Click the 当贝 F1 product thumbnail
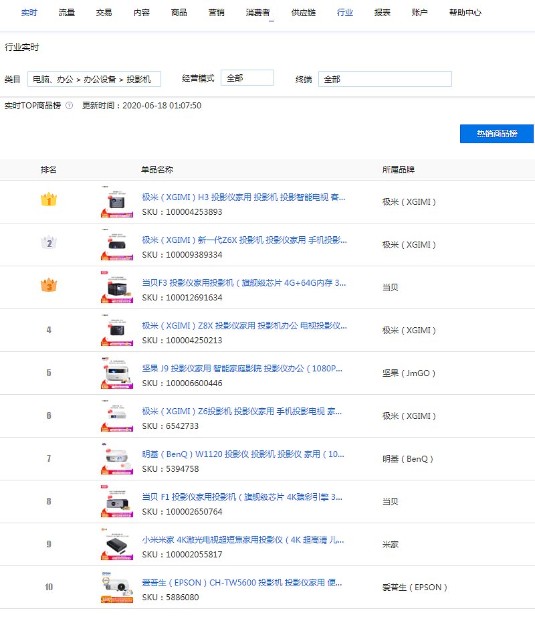535x629 pixels. coord(117,501)
